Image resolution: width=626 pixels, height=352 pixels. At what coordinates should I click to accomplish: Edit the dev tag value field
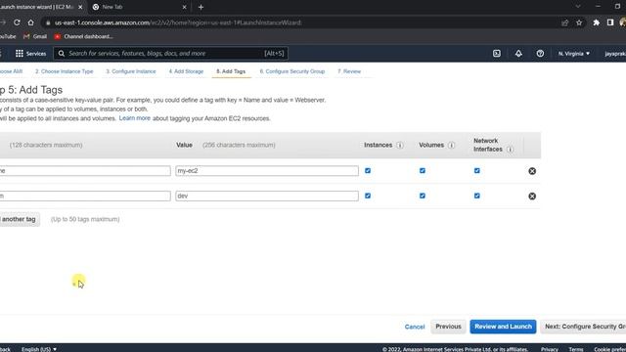(267, 196)
